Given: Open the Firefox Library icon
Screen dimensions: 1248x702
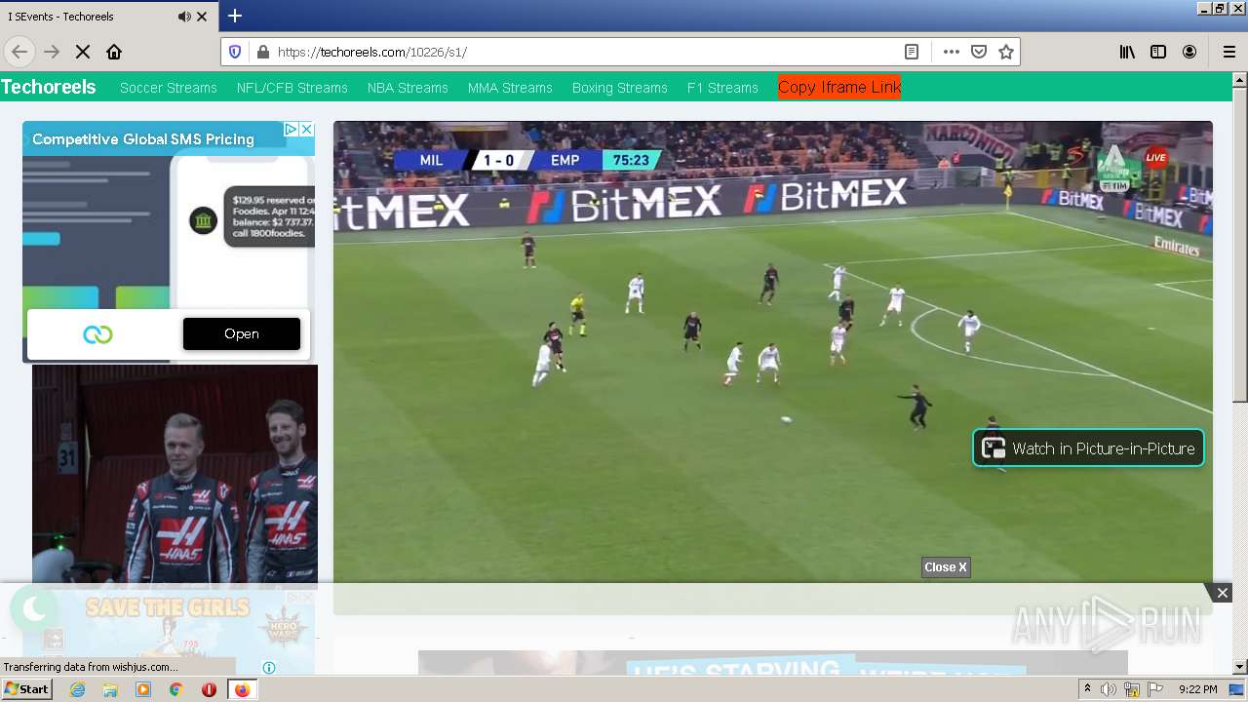Looking at the screenshot, I should 1127,52.
